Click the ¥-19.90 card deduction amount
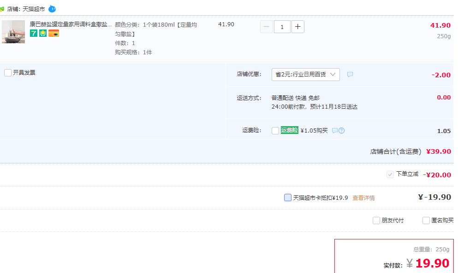The width and height of the screenshot is (458, 273). [434, 197]
